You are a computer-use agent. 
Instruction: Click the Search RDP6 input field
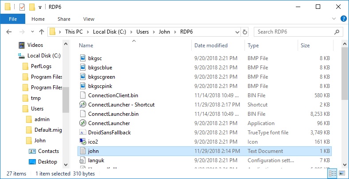[x=295, y=32]
